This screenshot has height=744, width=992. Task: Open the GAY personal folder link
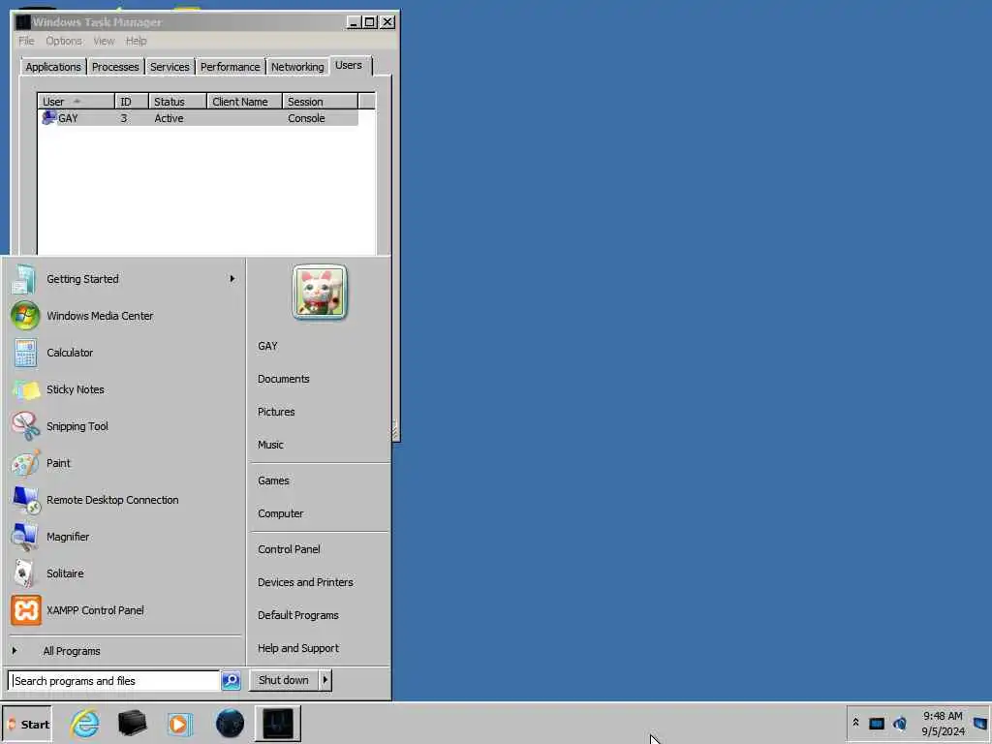[x=267, y=346]
